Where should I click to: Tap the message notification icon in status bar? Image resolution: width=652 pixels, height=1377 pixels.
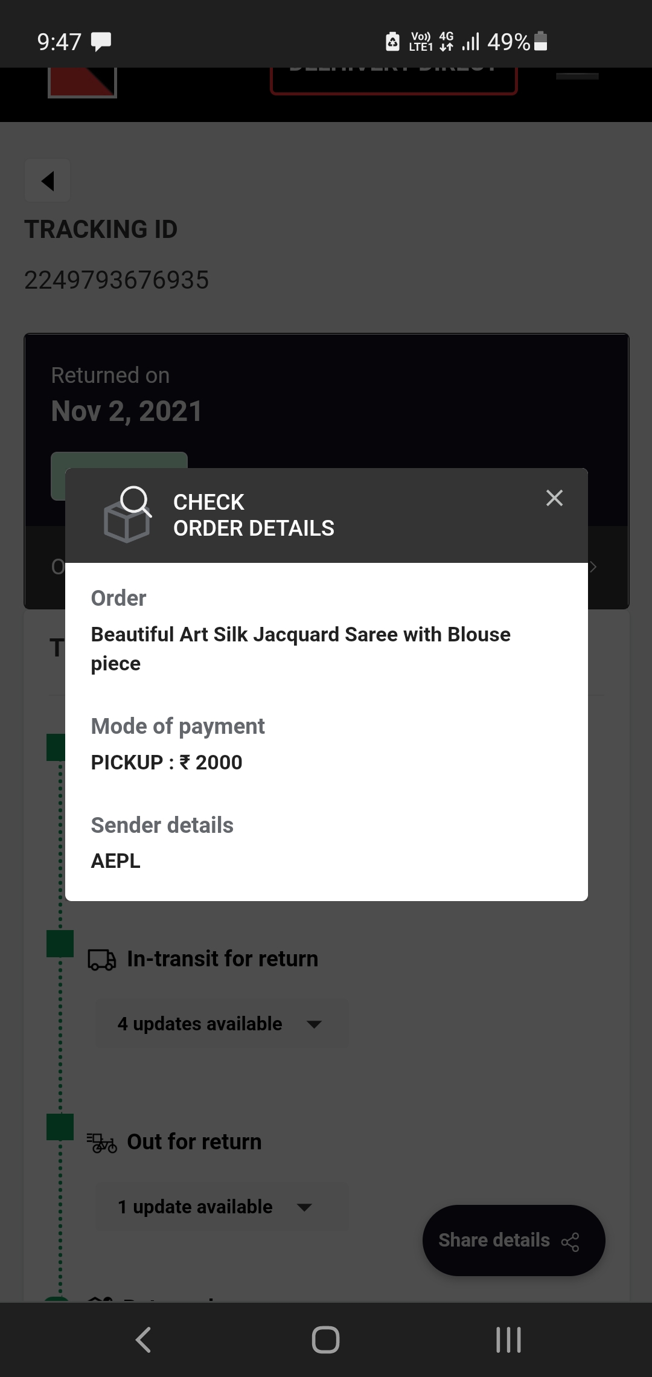[101, 42]
